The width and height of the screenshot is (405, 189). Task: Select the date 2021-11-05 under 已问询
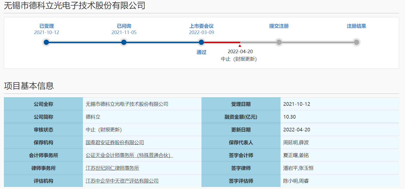tap(124, 33)
